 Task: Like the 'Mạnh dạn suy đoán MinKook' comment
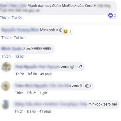click(4, 18)
